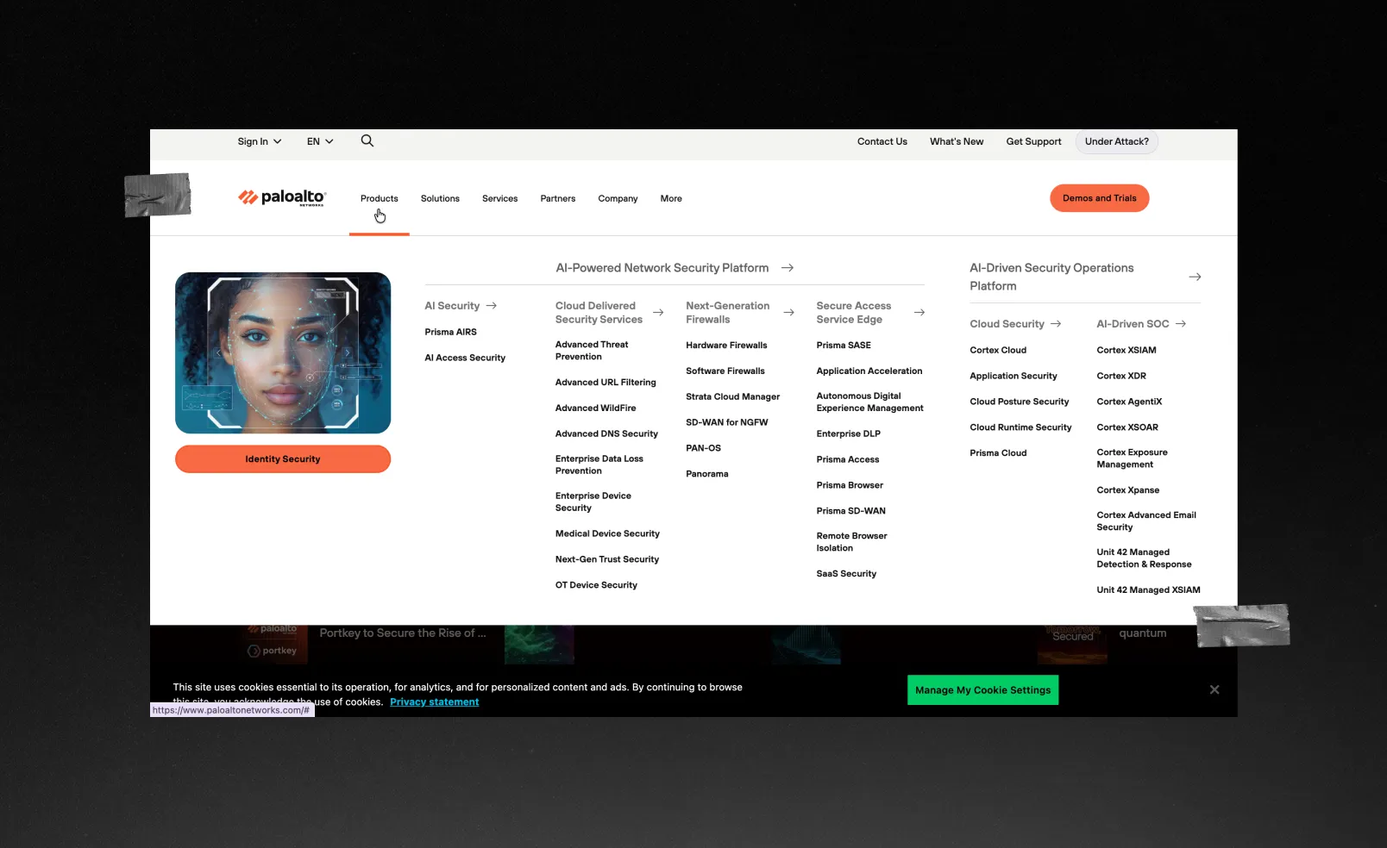This screenshot has height=848, width=1387.
Task: Open Advanced WildFire
Action: point(596,408)
